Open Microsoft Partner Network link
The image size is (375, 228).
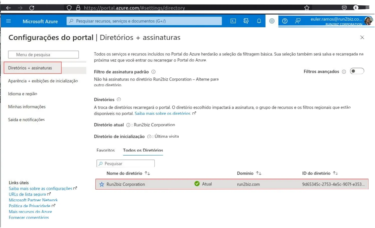[33, 200]
